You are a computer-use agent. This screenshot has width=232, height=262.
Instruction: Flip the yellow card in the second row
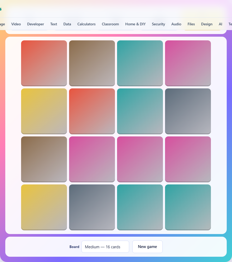coord(44,111)
